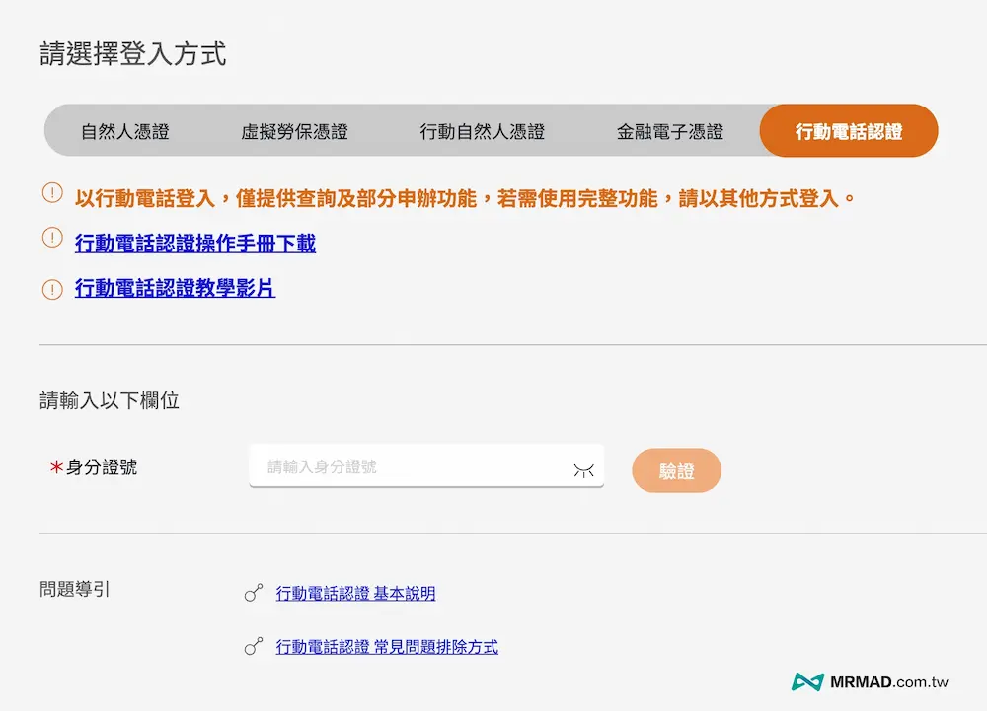Viewport: 987px width, 711px height.
Task: Click link icon beside 常見問題排除方式
Action: tap(253, 646)
